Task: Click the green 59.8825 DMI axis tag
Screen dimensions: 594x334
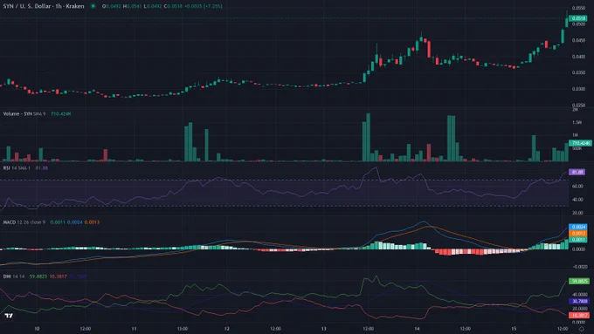Action: coord(579,282)
